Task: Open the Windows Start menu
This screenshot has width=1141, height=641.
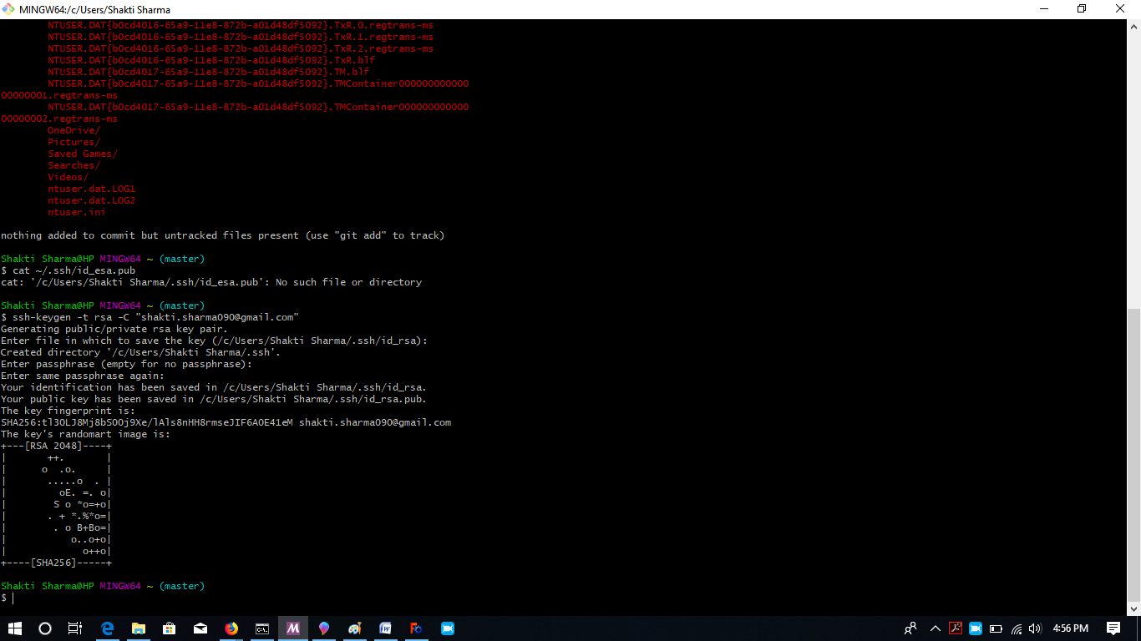Action: [15, 628]
